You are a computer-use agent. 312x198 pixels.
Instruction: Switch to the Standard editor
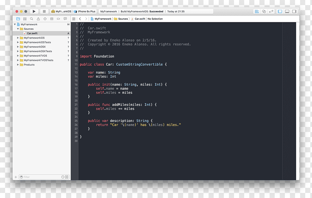coord(257,12)
